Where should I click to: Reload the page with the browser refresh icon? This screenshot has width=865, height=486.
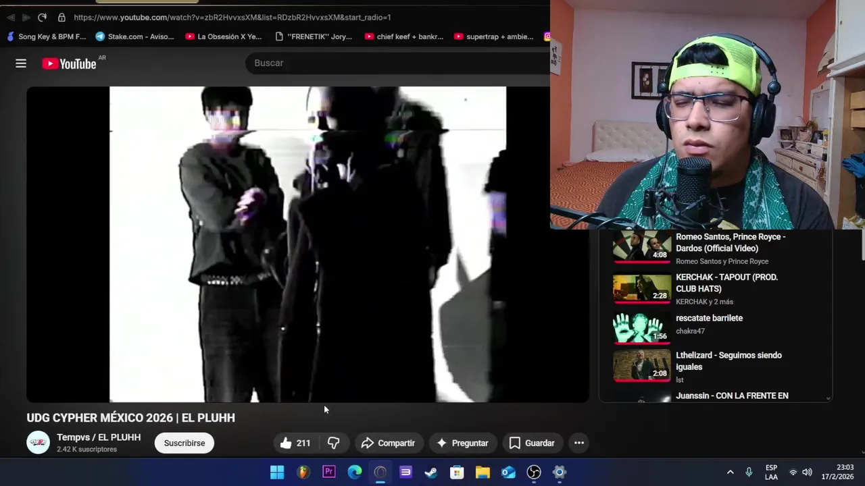click(x=42, y=17)
